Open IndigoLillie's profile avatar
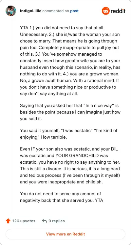This screenshot has width=131, height=245. (11, 11)
